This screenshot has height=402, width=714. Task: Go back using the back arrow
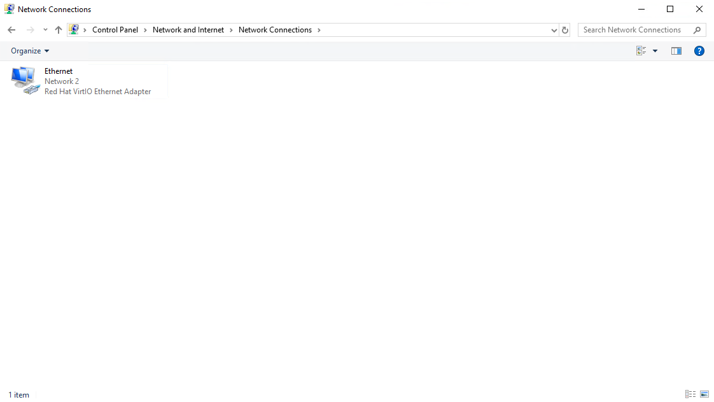[x=11, y=30]
